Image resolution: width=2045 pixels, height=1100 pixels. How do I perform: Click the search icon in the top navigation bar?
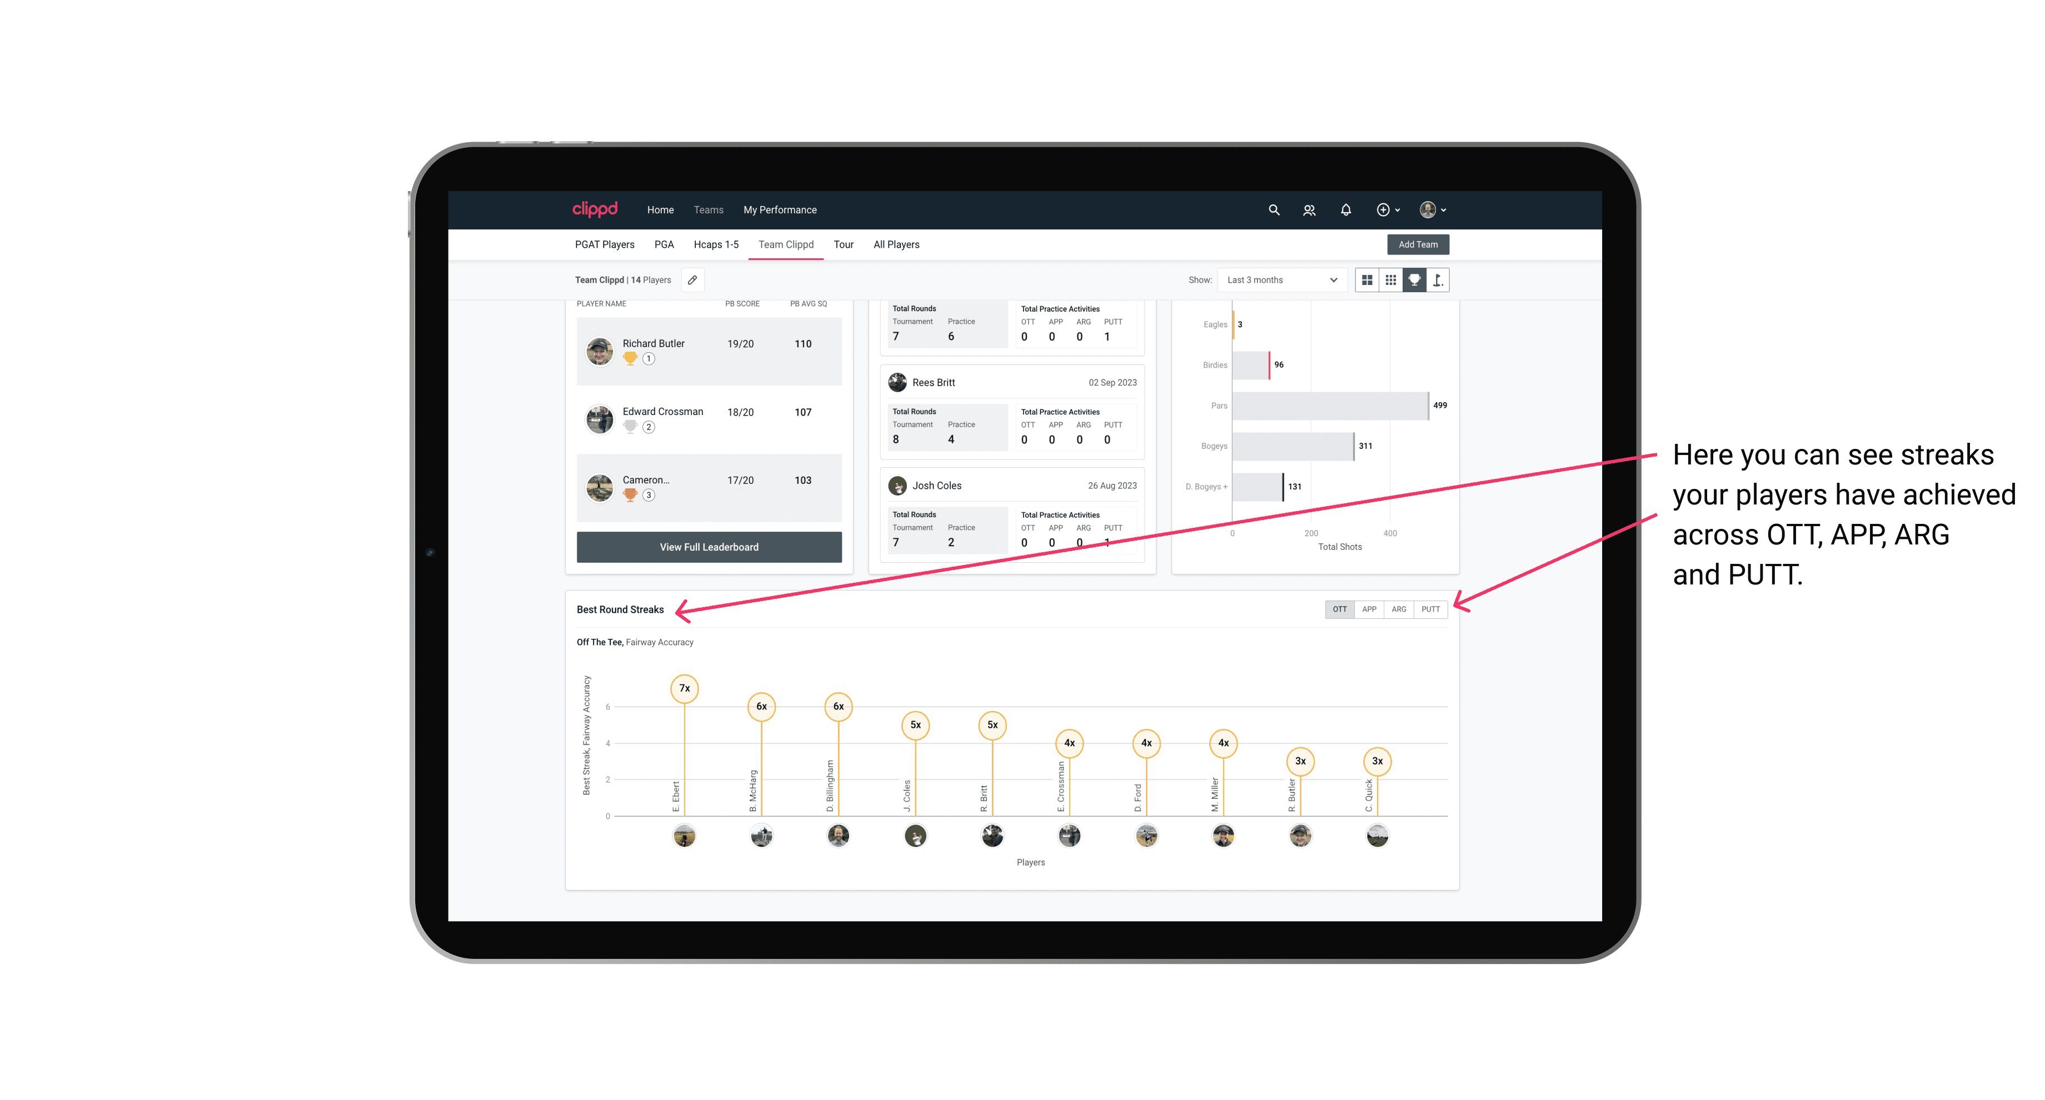pyautogui.click(x=1273, y=210)
